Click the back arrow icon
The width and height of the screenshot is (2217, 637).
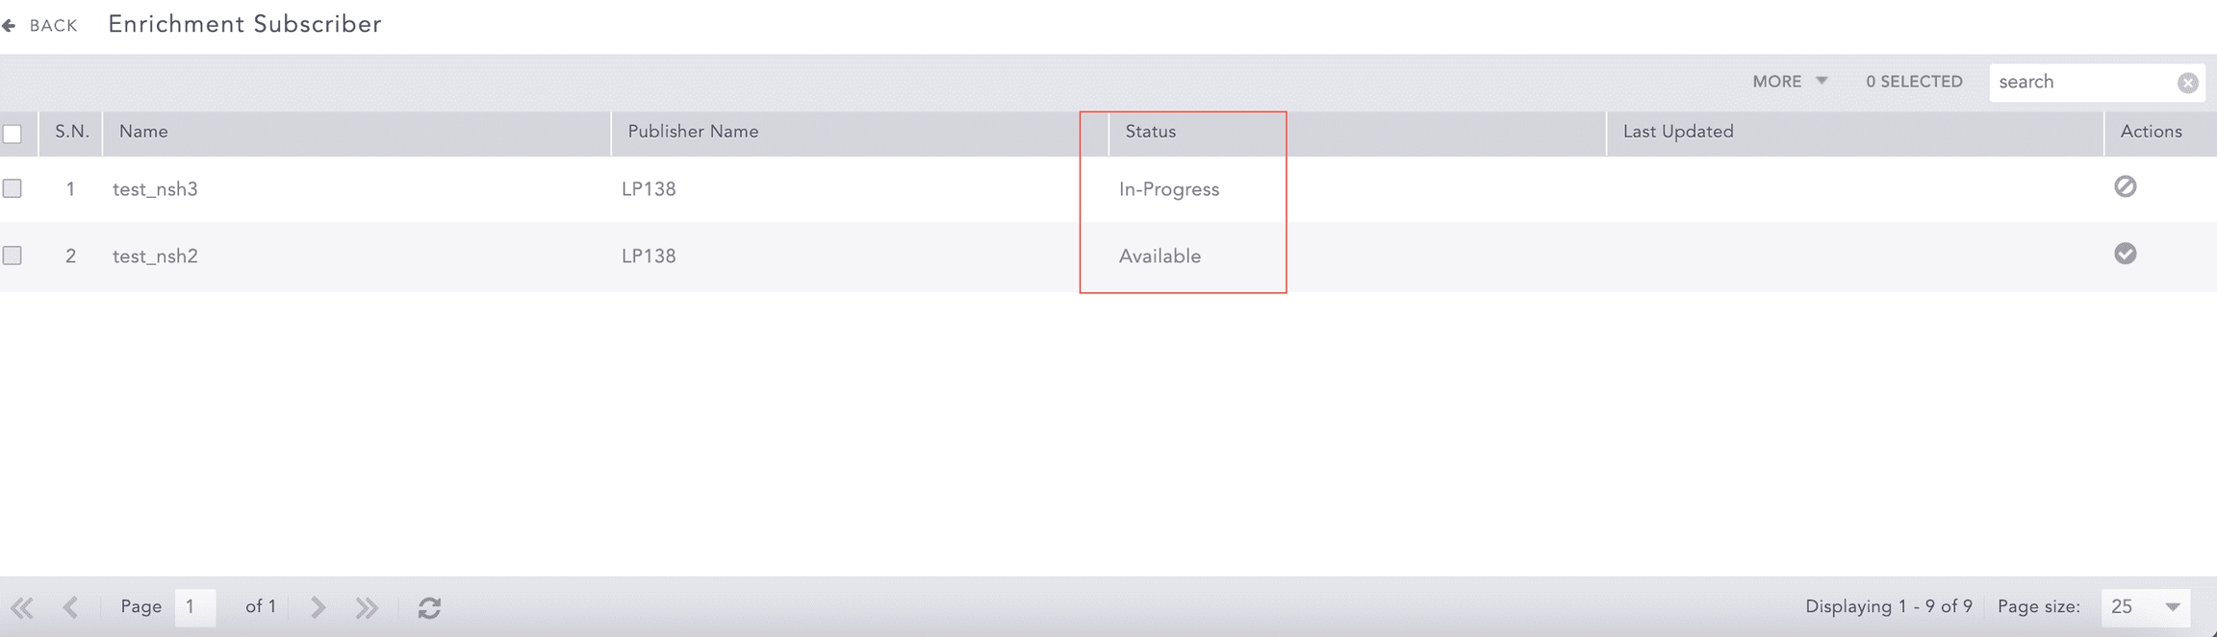pos(10,26)
